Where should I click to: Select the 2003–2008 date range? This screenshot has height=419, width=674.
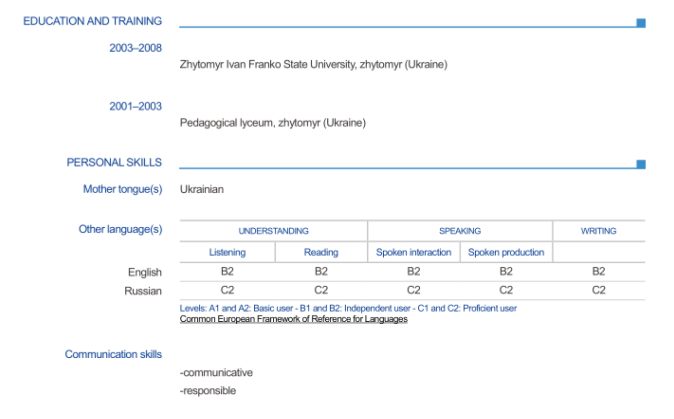(135, 48)
